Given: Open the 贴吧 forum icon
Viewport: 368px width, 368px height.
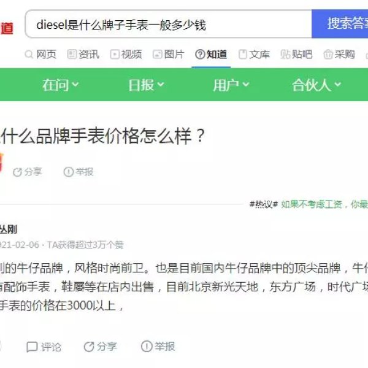Looking at the screenshot, I should [285, 55].
